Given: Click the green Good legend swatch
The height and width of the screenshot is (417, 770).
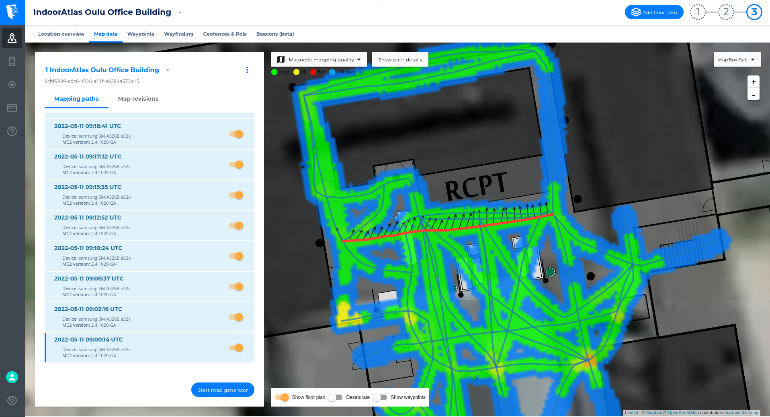Looking at the screenshot, I should click(274, 72).
